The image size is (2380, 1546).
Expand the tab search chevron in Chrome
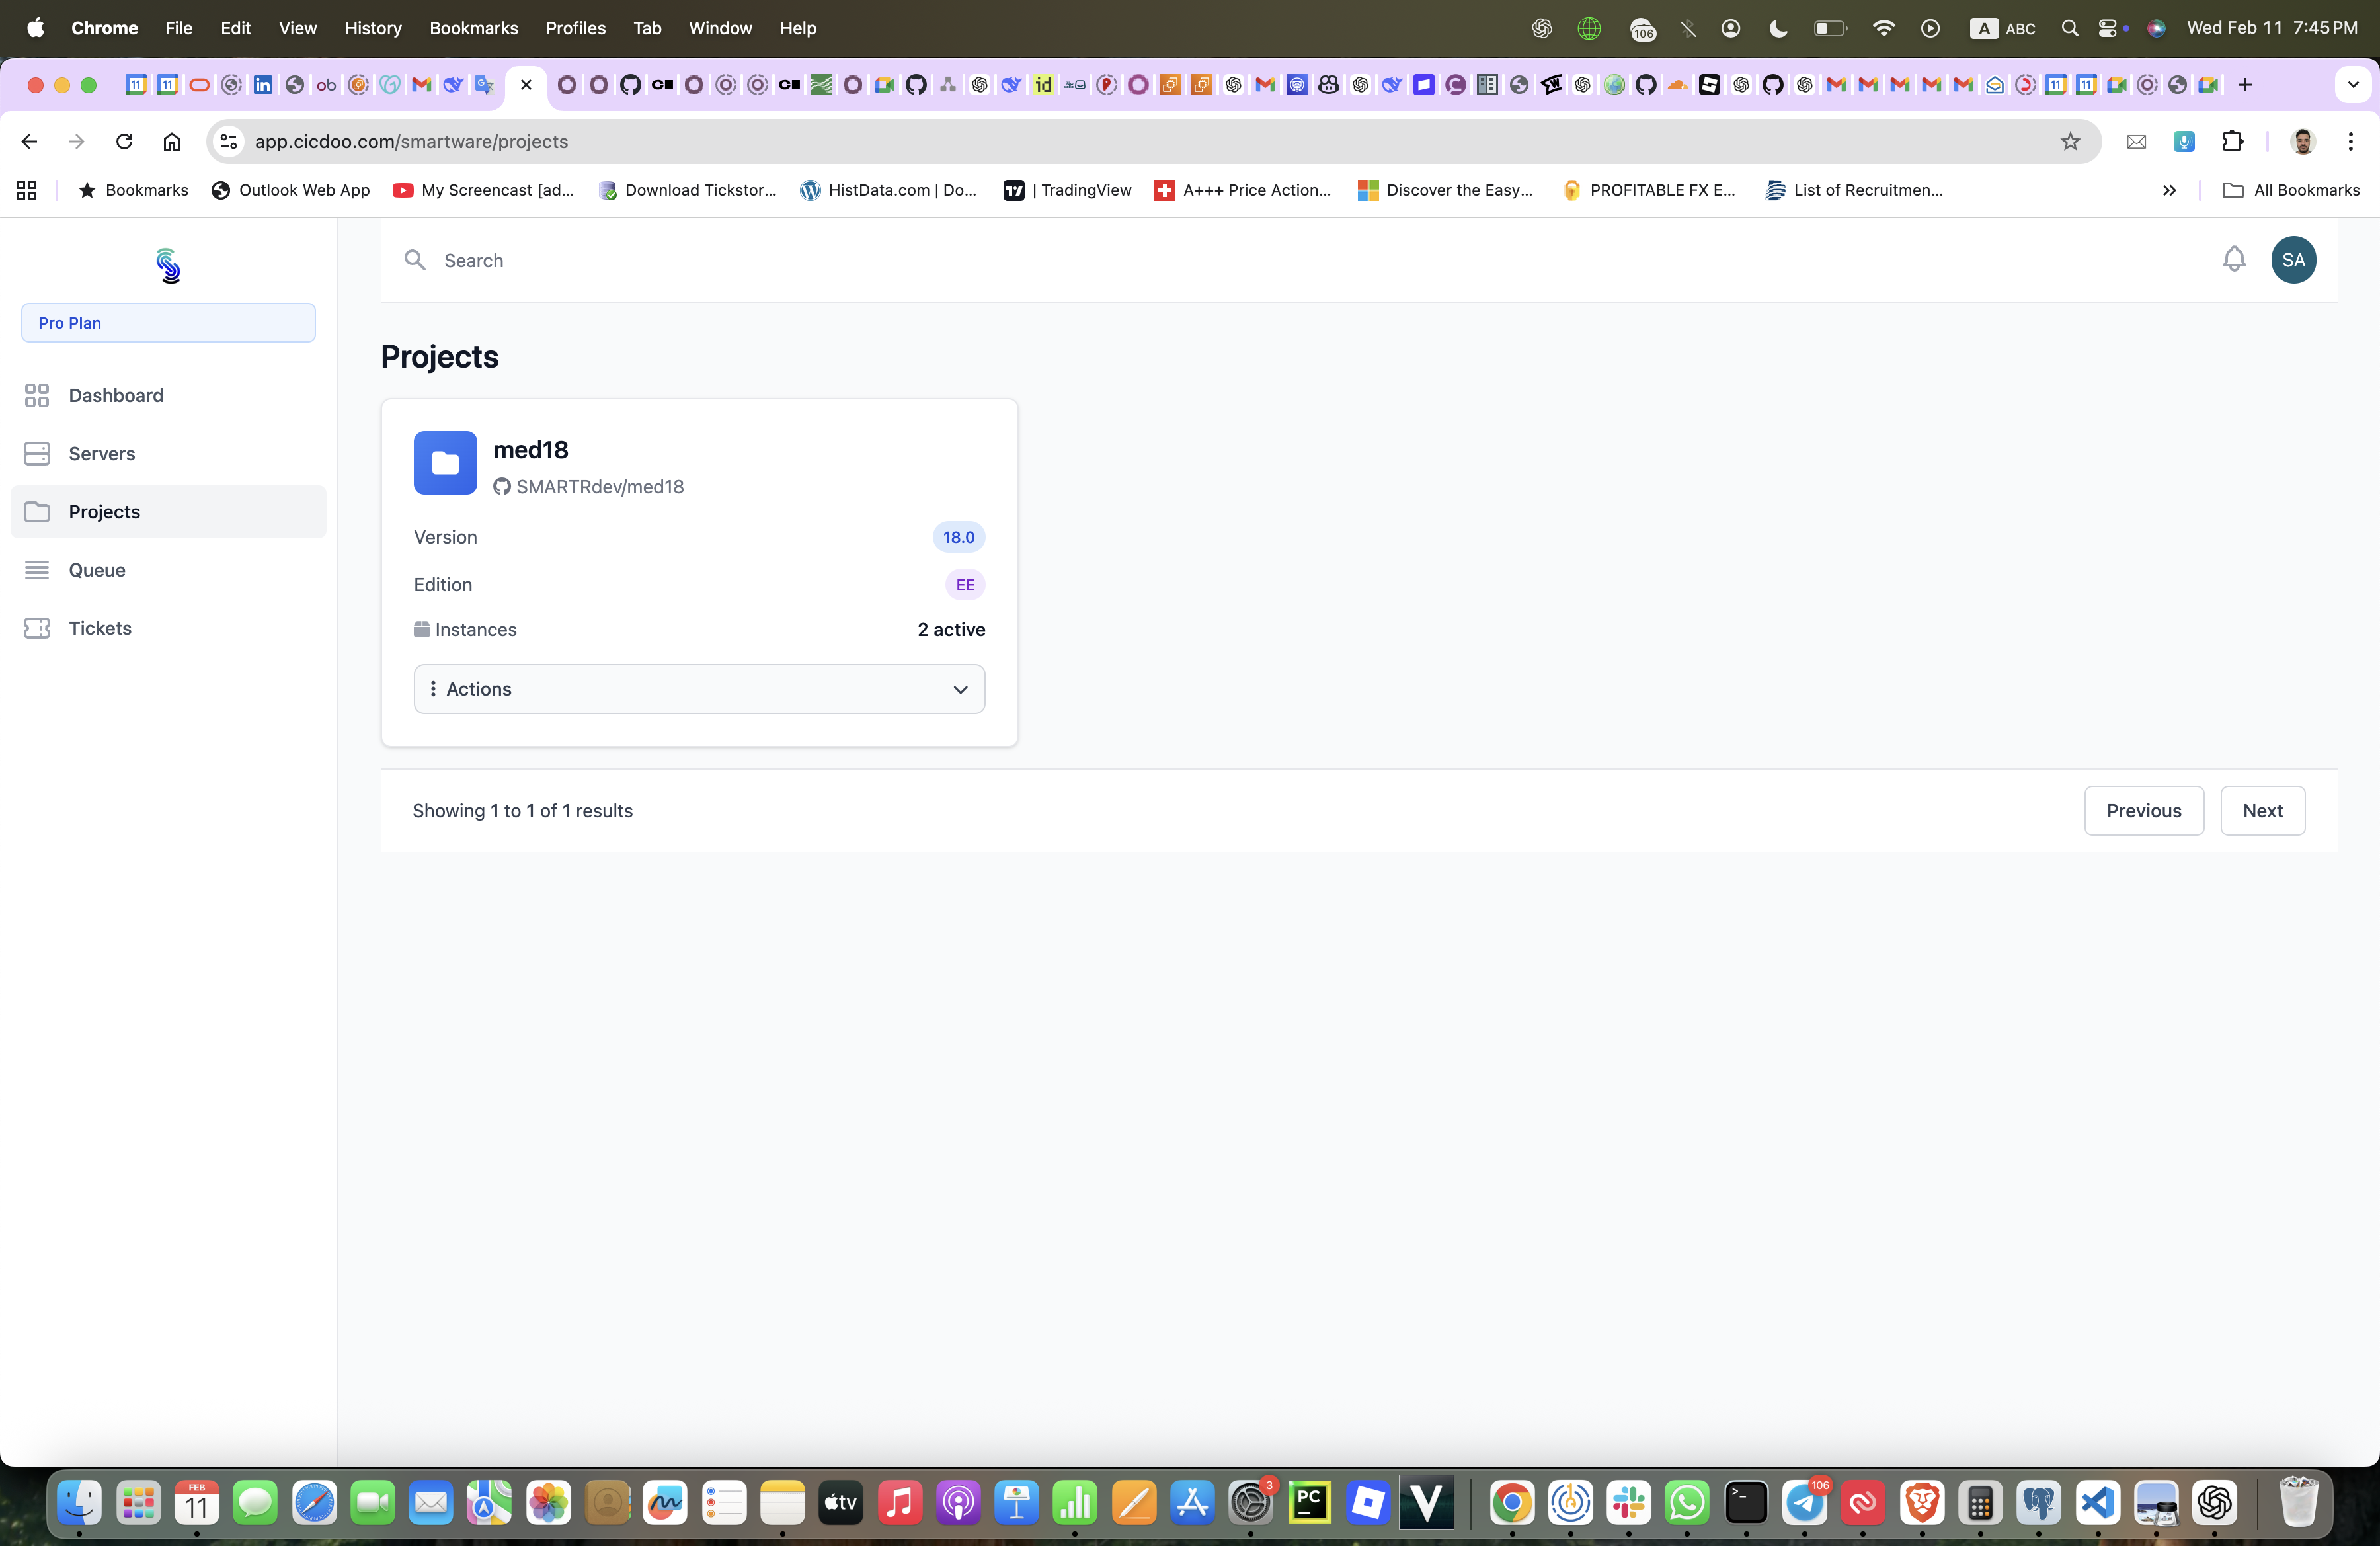tap(2352, 85)
